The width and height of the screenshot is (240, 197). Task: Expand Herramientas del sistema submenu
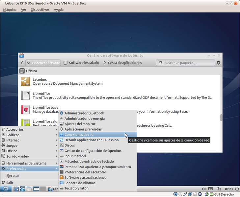click(29, 163)
